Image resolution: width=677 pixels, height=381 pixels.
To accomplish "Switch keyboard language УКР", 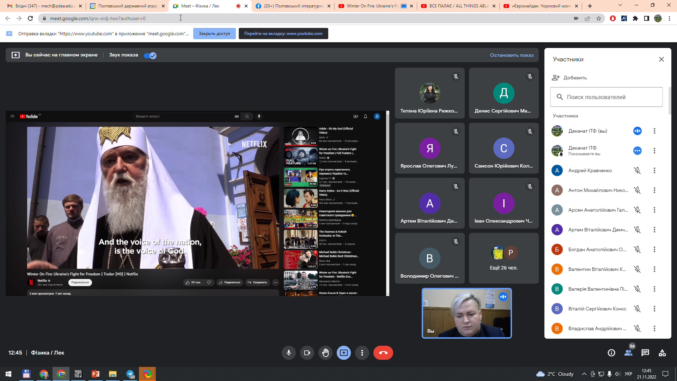I will (628, 374).
